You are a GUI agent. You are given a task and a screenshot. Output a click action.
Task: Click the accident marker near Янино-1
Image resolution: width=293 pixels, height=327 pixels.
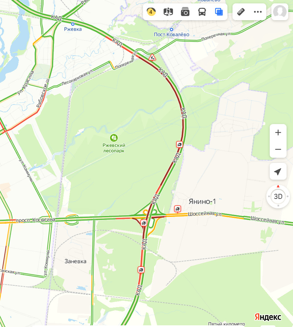click(177, 209)
